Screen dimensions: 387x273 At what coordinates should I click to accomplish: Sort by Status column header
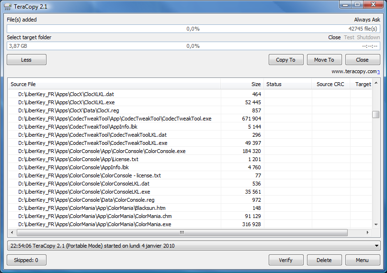pyautogui.click(x=287, y=84)
